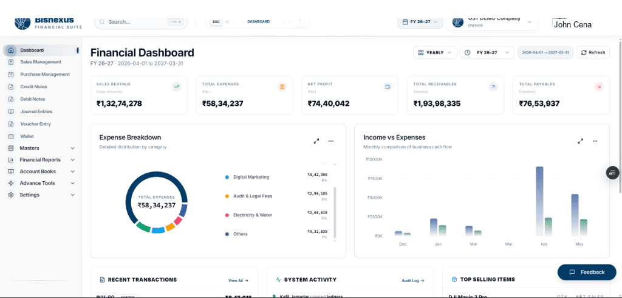The image size is (622, 298).
Task: Expand the Advance Tools menu chevron
Action: [73, 183]
